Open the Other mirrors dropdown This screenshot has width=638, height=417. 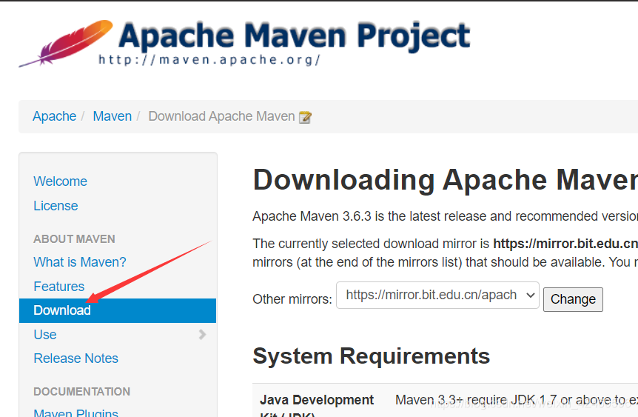(438, 295)
